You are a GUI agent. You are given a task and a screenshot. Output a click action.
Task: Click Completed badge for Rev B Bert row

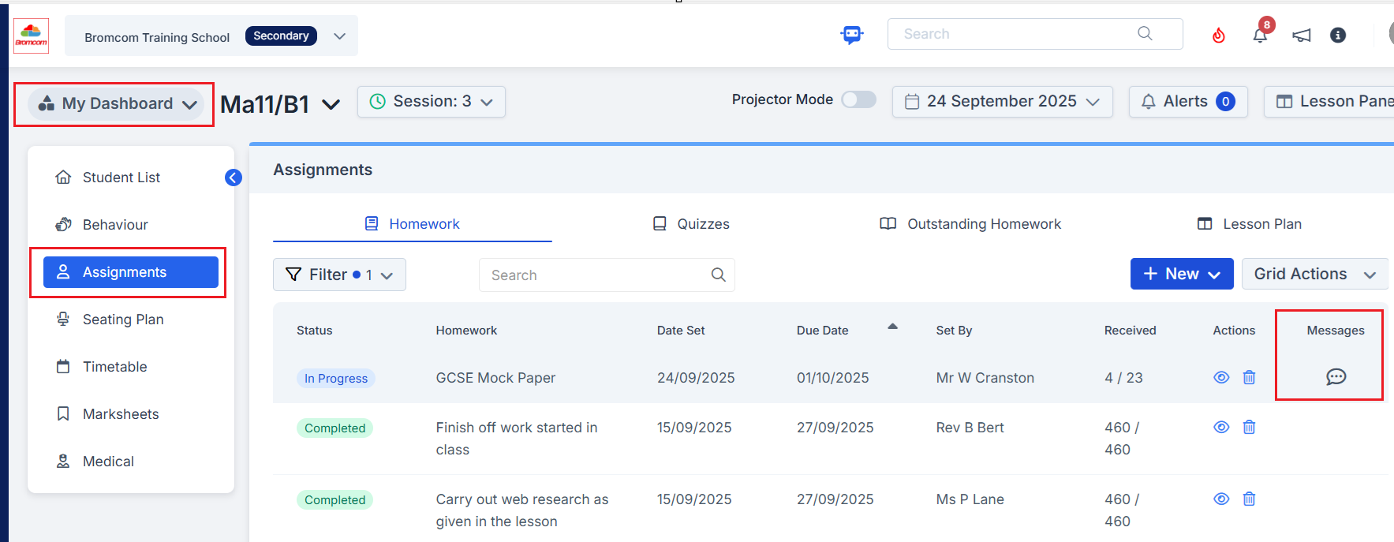click(334, 428)
